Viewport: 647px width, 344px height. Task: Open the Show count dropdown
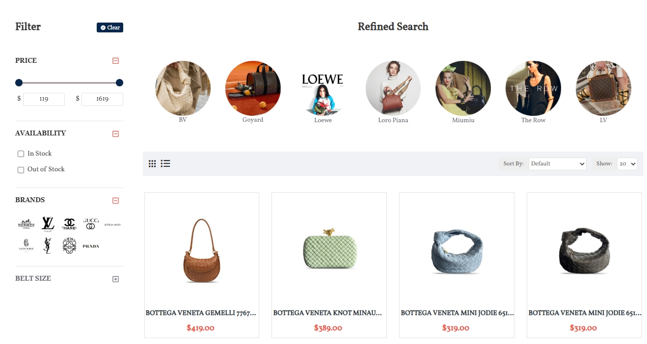pyautogui.click(x=627, y=164)
